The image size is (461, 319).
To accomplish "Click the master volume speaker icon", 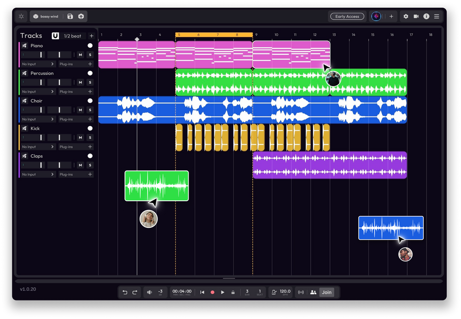I will click(x=149, y=292).
